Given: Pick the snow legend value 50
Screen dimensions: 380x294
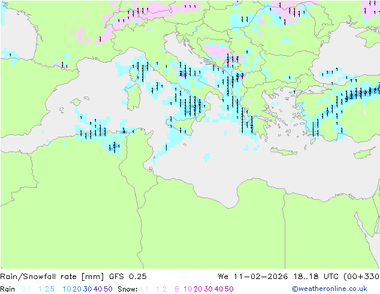Looking at the screenshot, I should click(x=230, y=289).
